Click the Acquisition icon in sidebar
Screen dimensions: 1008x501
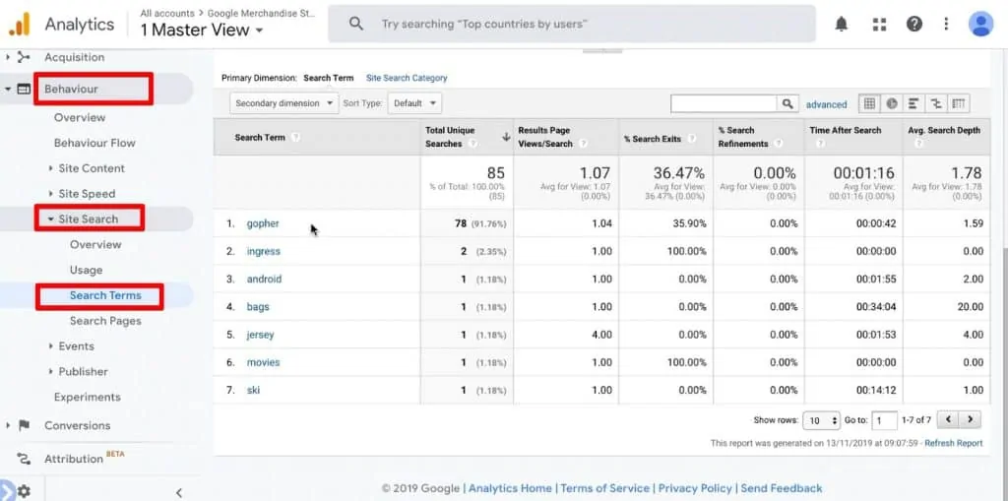coord(24,57)
